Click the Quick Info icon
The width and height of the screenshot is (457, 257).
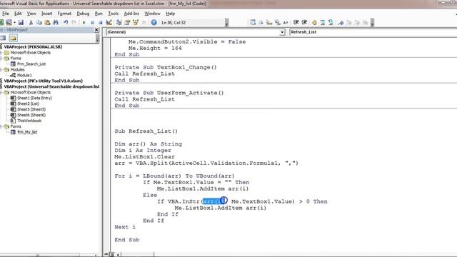[269, 22]
